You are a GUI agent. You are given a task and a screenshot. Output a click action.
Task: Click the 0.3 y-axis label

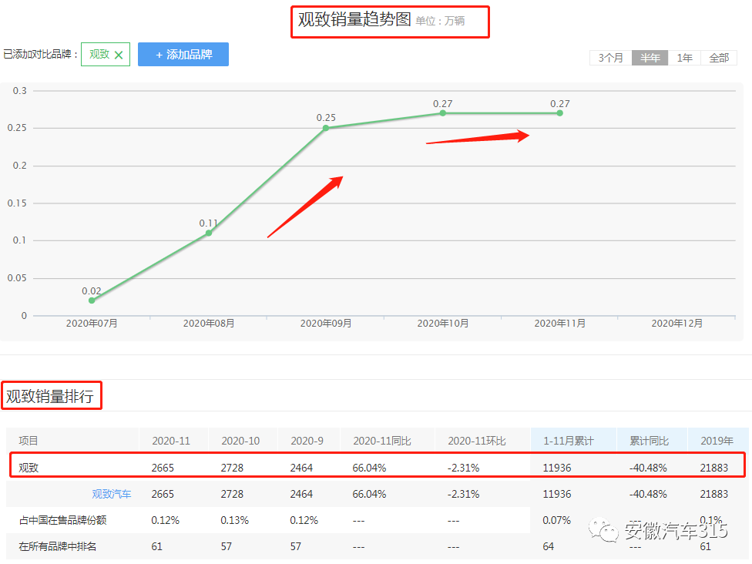click(20, 91)
